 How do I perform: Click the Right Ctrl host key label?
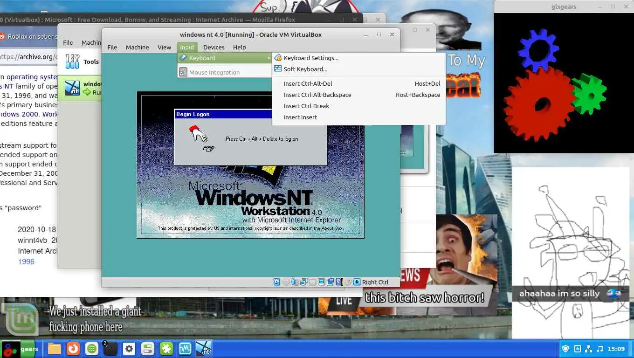coord(375,282)
